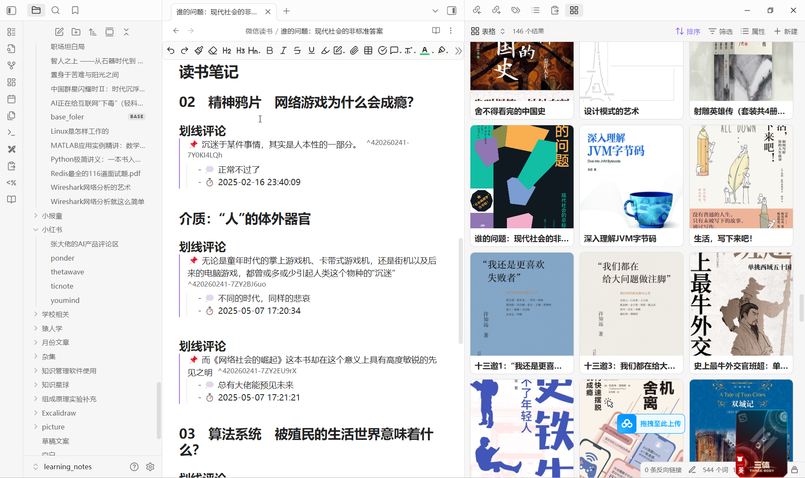805x478 pixels.
Task: Toggle the left sidebar
Action: (x=12, y=10)
